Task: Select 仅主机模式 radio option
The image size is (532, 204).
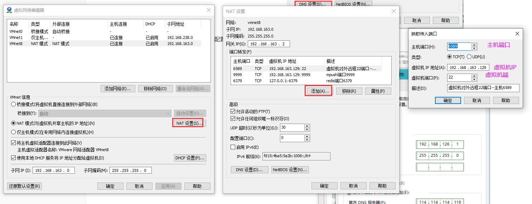Action: click(14, 132)
